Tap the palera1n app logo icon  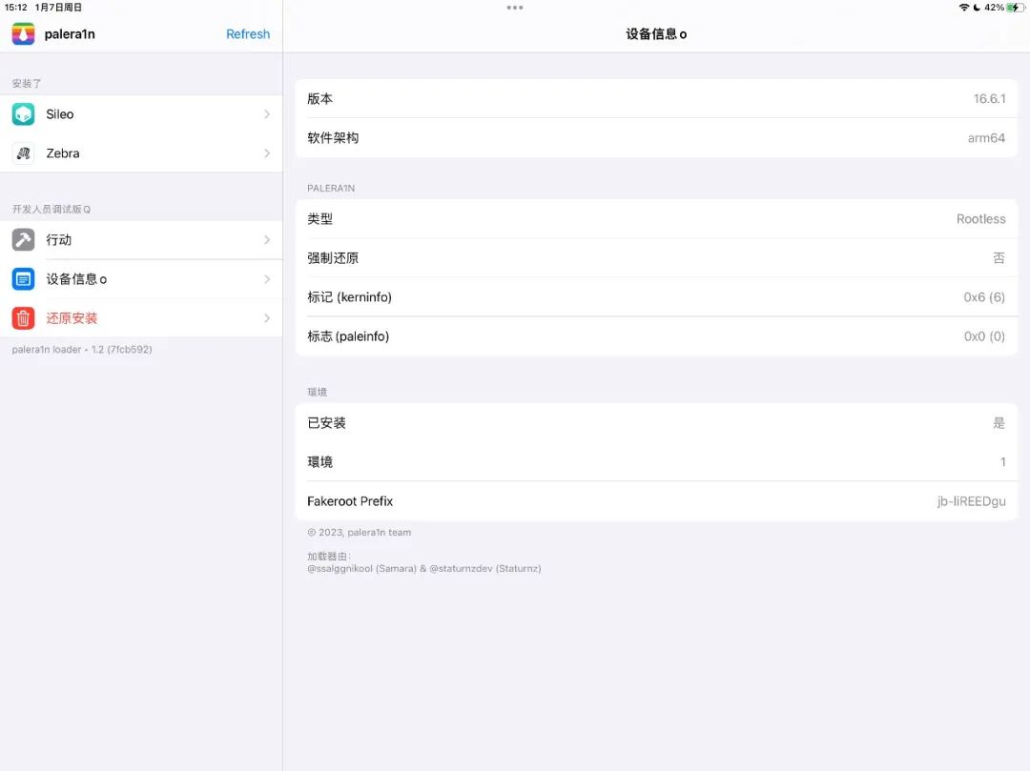[23, 33]
